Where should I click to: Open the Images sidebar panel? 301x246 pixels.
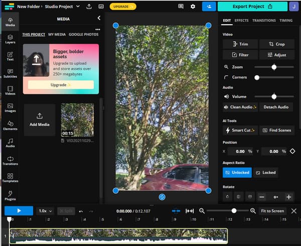(10, 108)
